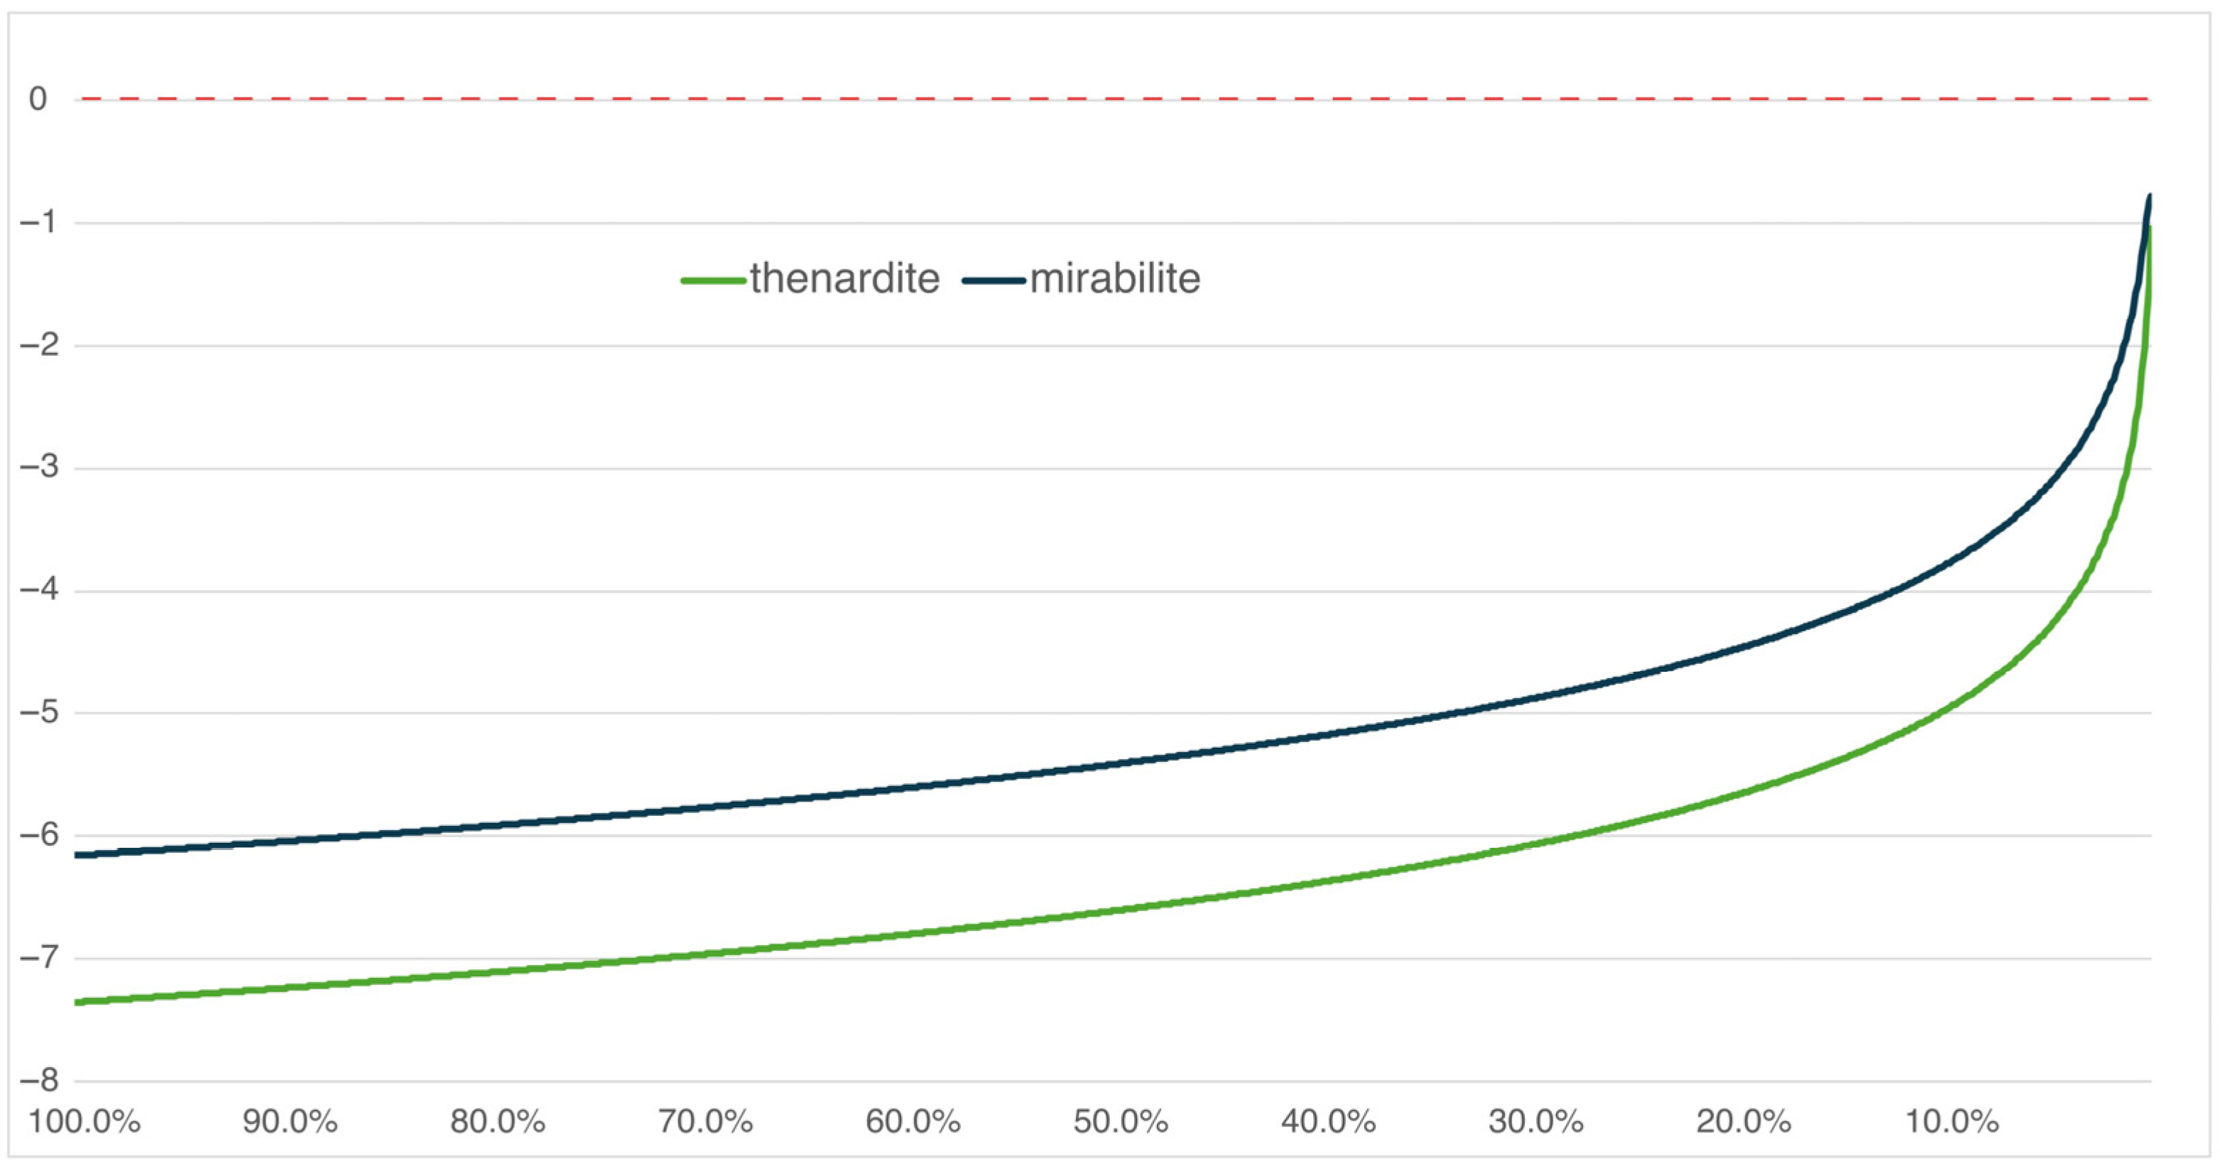Click the 60.0% x-axis label
Screen dimensions: 2220x1171
pyautogui.click(x=913, y=1122)
